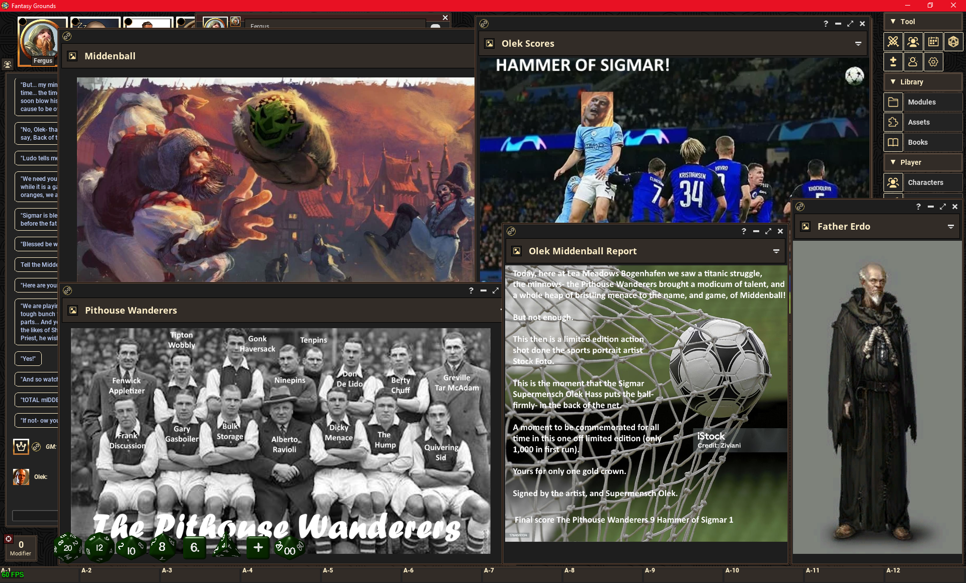
Task: Click the Modules folder icon
Action: click(x=893, y=102)
